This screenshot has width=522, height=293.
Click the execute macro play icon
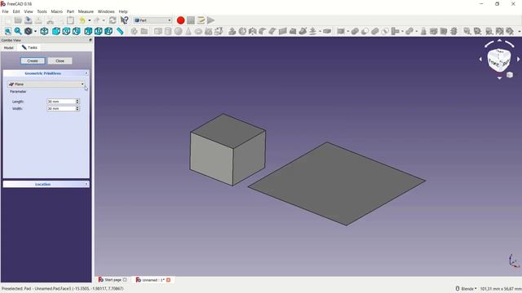(x=210, y=20)
